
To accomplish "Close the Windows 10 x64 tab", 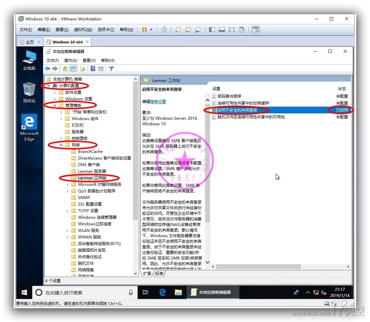I will click(87, 42).
